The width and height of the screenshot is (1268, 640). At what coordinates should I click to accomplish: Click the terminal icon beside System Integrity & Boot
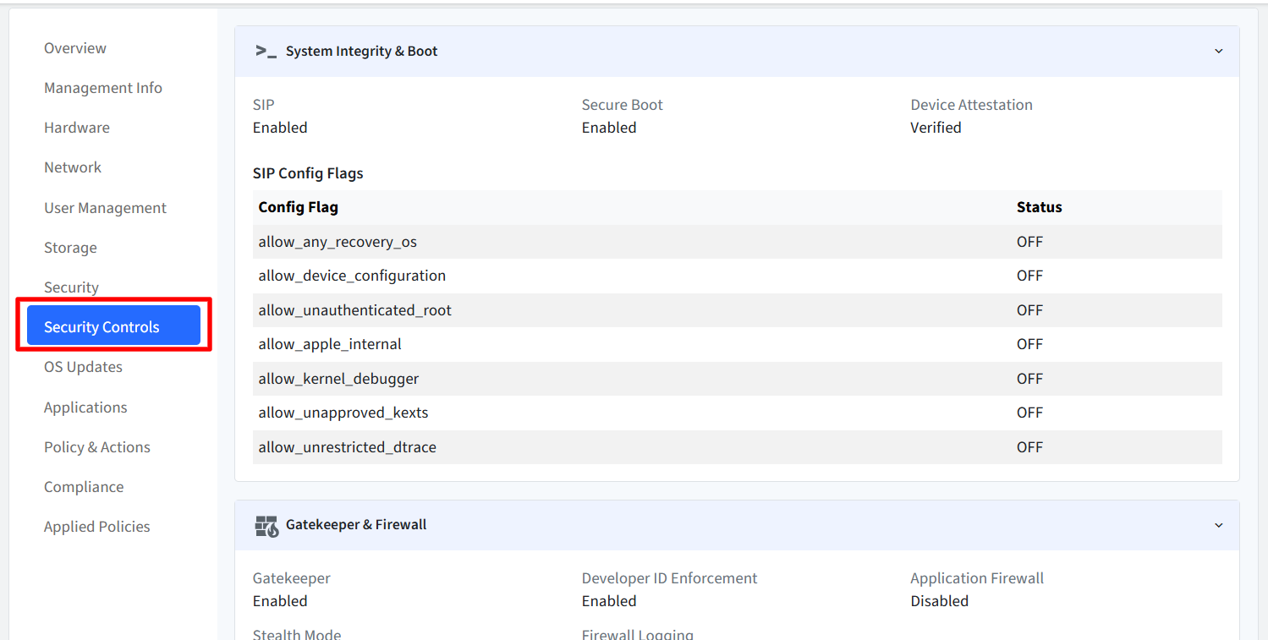(266, 51)
